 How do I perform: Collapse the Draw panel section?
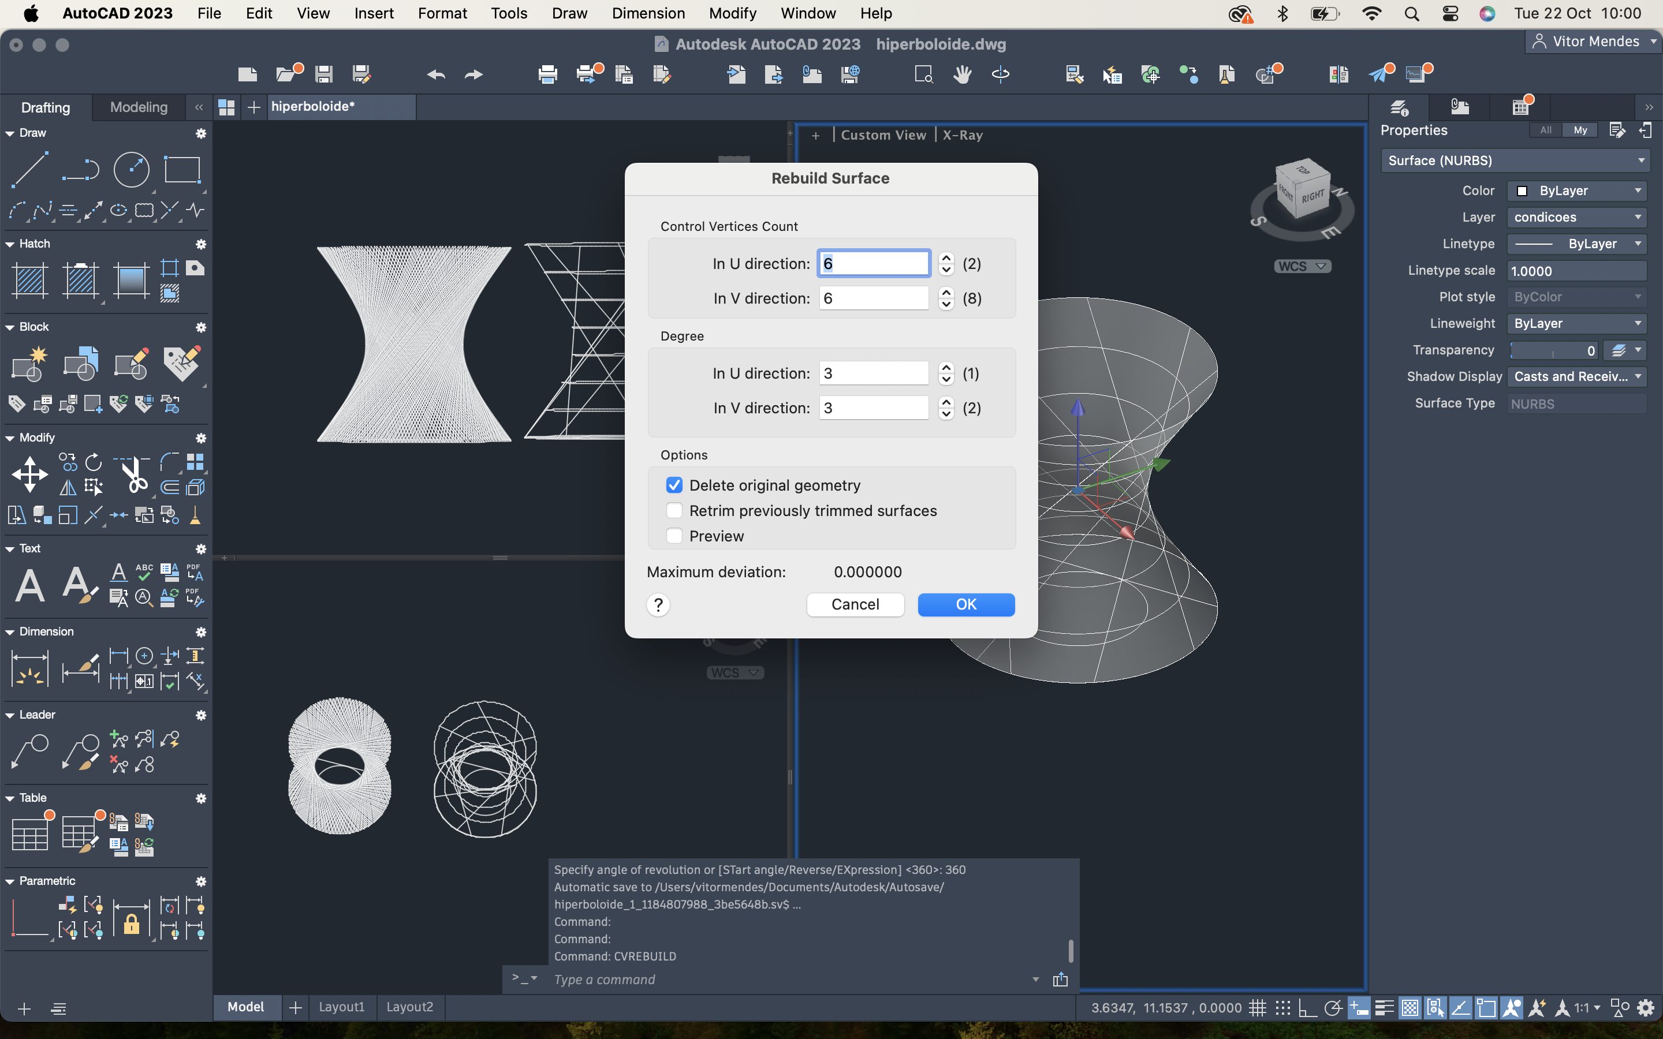tap(10, 133)
